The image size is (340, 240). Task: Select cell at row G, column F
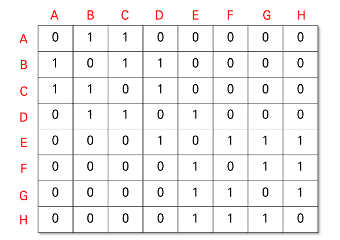[x=231, y=194]
